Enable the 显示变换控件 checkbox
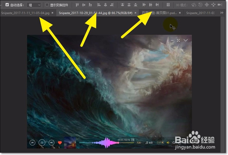The width and height of the screenshot is (228, 155). (x=47, y=5)
